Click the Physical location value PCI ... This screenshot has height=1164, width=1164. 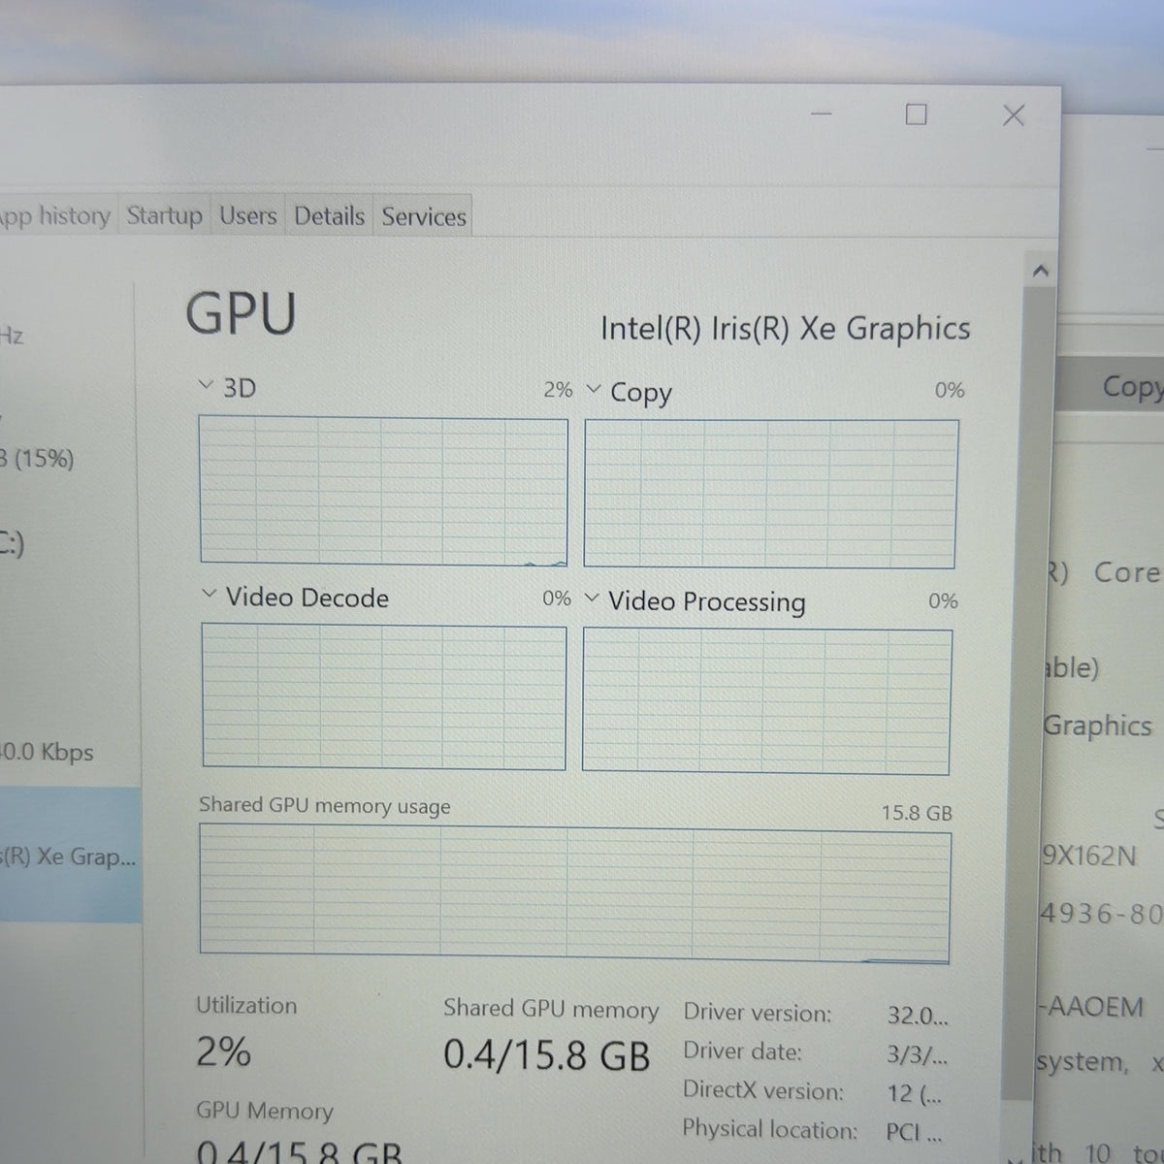pos(914,1132)
